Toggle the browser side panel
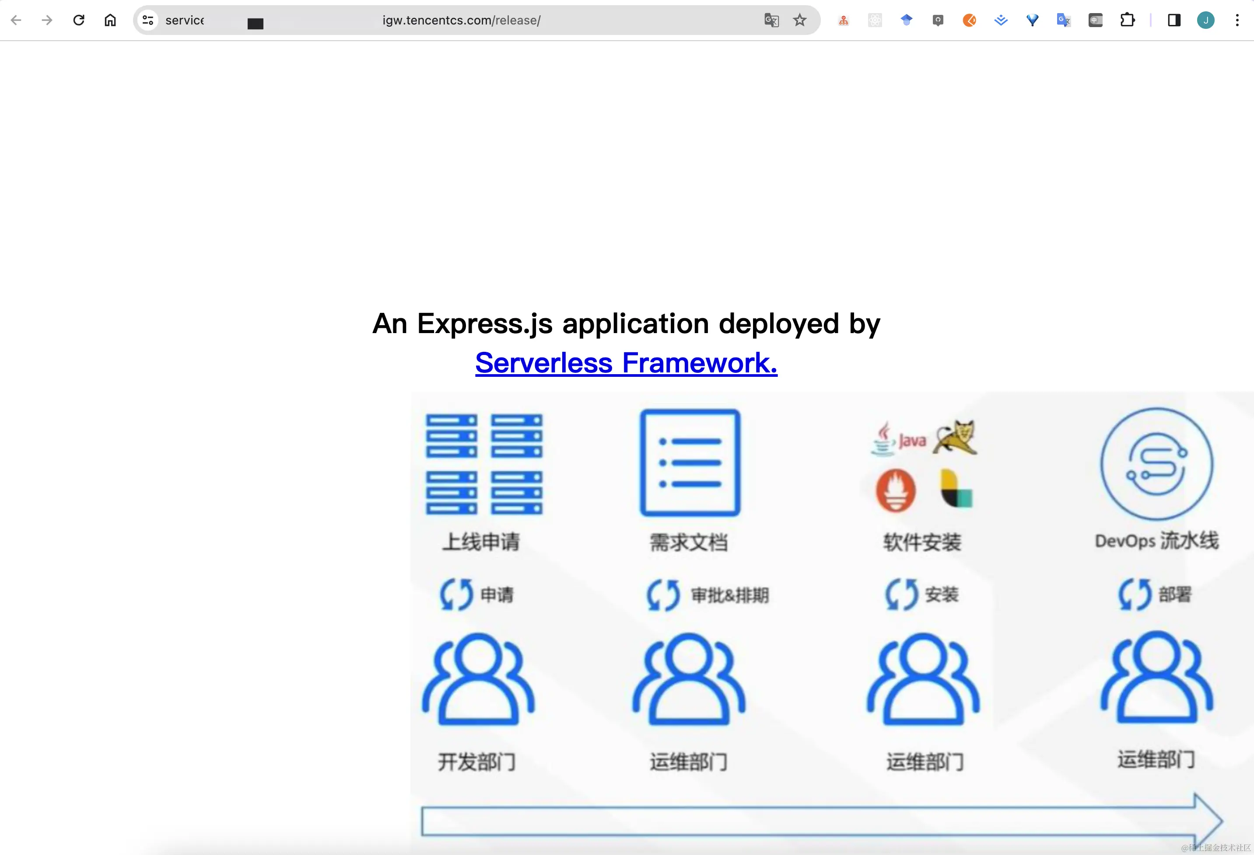The height and width of the screenshot is (855, 1254). (x=1174, y=21)
